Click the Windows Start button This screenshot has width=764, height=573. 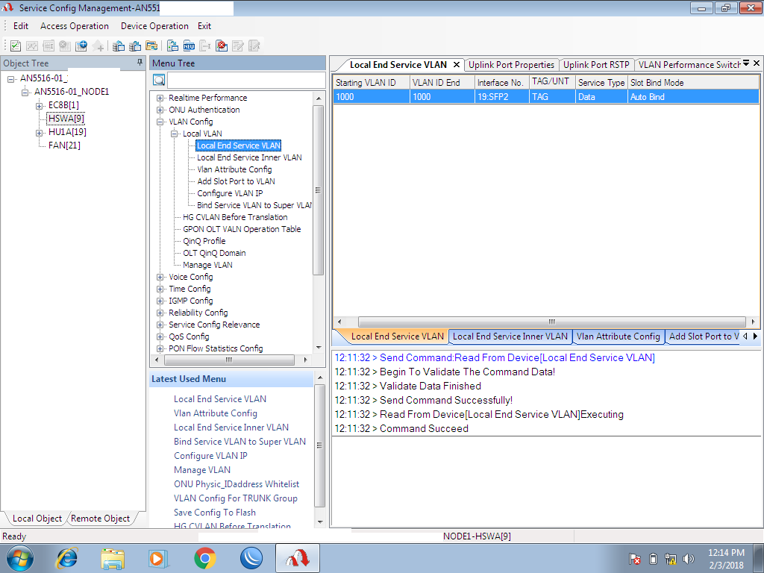pos(20,558)
